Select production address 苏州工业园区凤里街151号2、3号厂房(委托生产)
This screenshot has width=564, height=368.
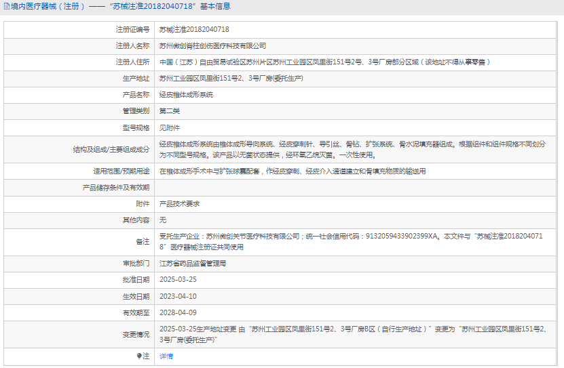point(231,78)
